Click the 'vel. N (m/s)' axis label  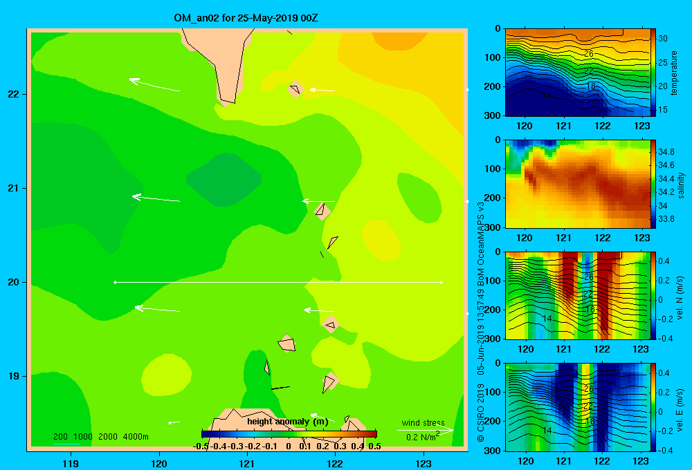(x=680, y=298)
